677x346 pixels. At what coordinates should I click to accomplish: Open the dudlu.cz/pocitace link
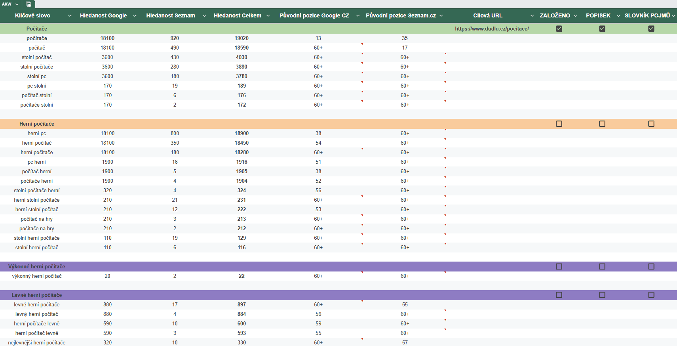coord(492,29)
